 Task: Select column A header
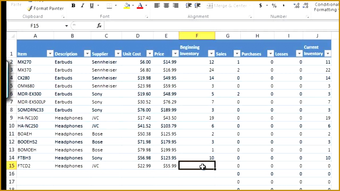(x=35, y=36)
